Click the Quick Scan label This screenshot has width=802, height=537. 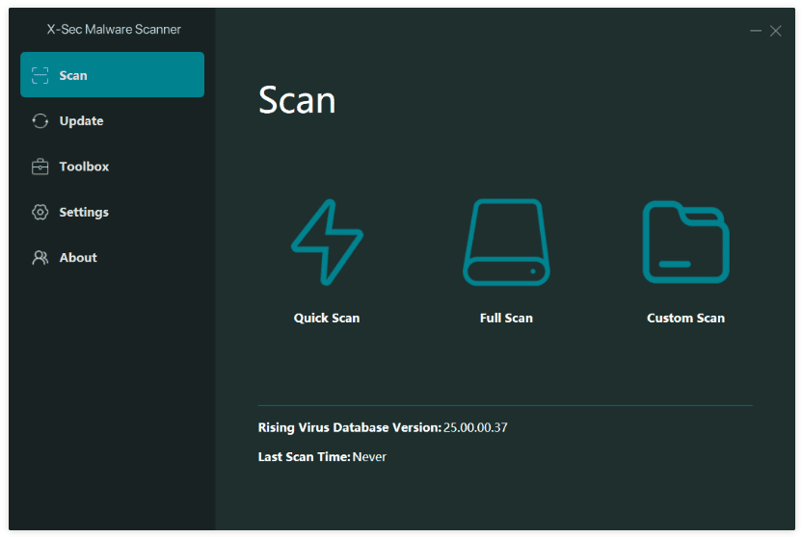point(327,318)
